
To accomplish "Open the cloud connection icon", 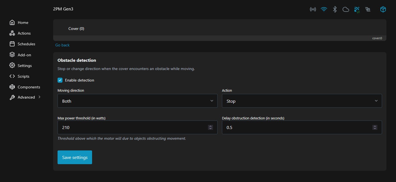I will (346, 10).
